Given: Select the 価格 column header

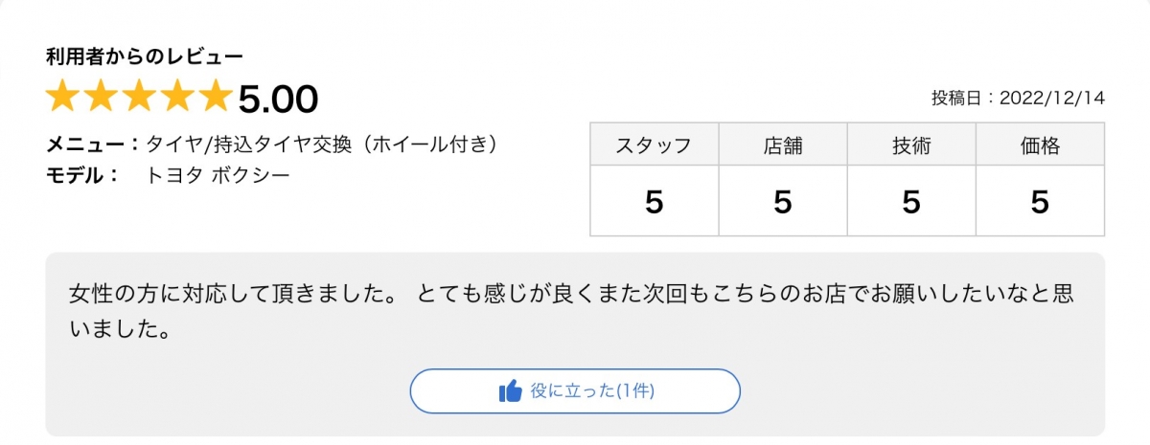Looking at the screenshot, I should pos(1040,145).
